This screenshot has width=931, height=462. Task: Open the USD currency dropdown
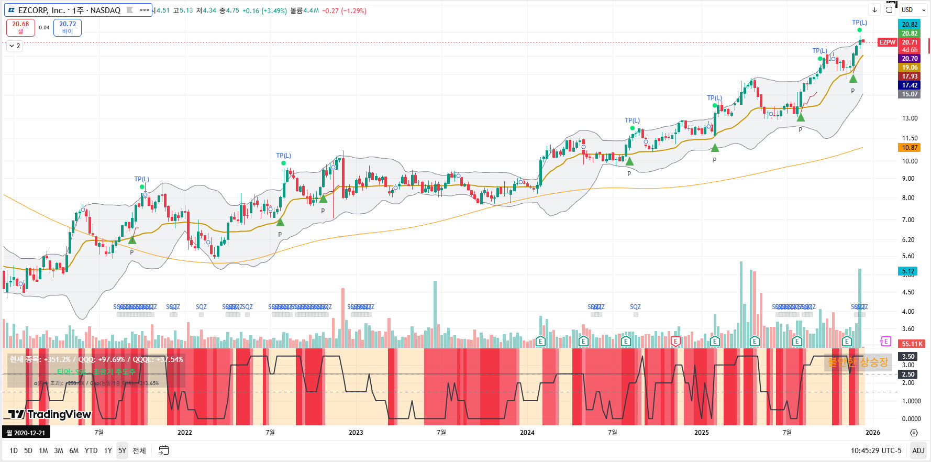pyautogui.click(x=914, y=10)
